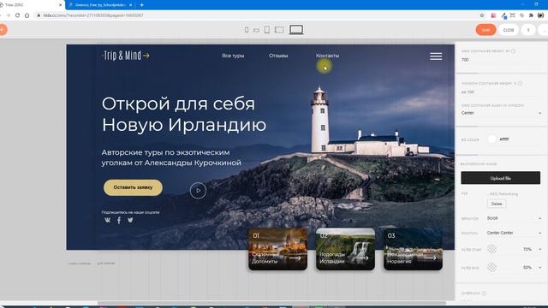Open the Filter End 50% opacity dropdown
The height and width of the screenshot is (308, 548).
click(532, 268)
